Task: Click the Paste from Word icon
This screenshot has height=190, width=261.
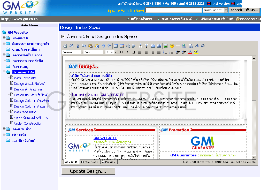Action: 97,46
